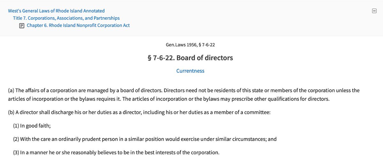Collapse the table of contents breadcrumb header
The height and width of the screenshot is (161, 383).
pos(374,11)
